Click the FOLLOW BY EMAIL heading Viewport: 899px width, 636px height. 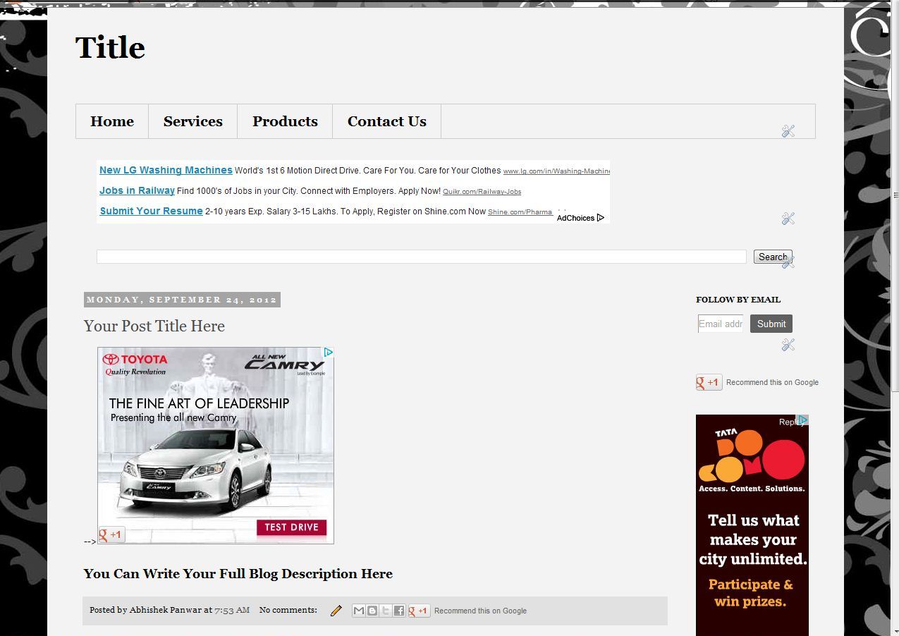point(738,300)
